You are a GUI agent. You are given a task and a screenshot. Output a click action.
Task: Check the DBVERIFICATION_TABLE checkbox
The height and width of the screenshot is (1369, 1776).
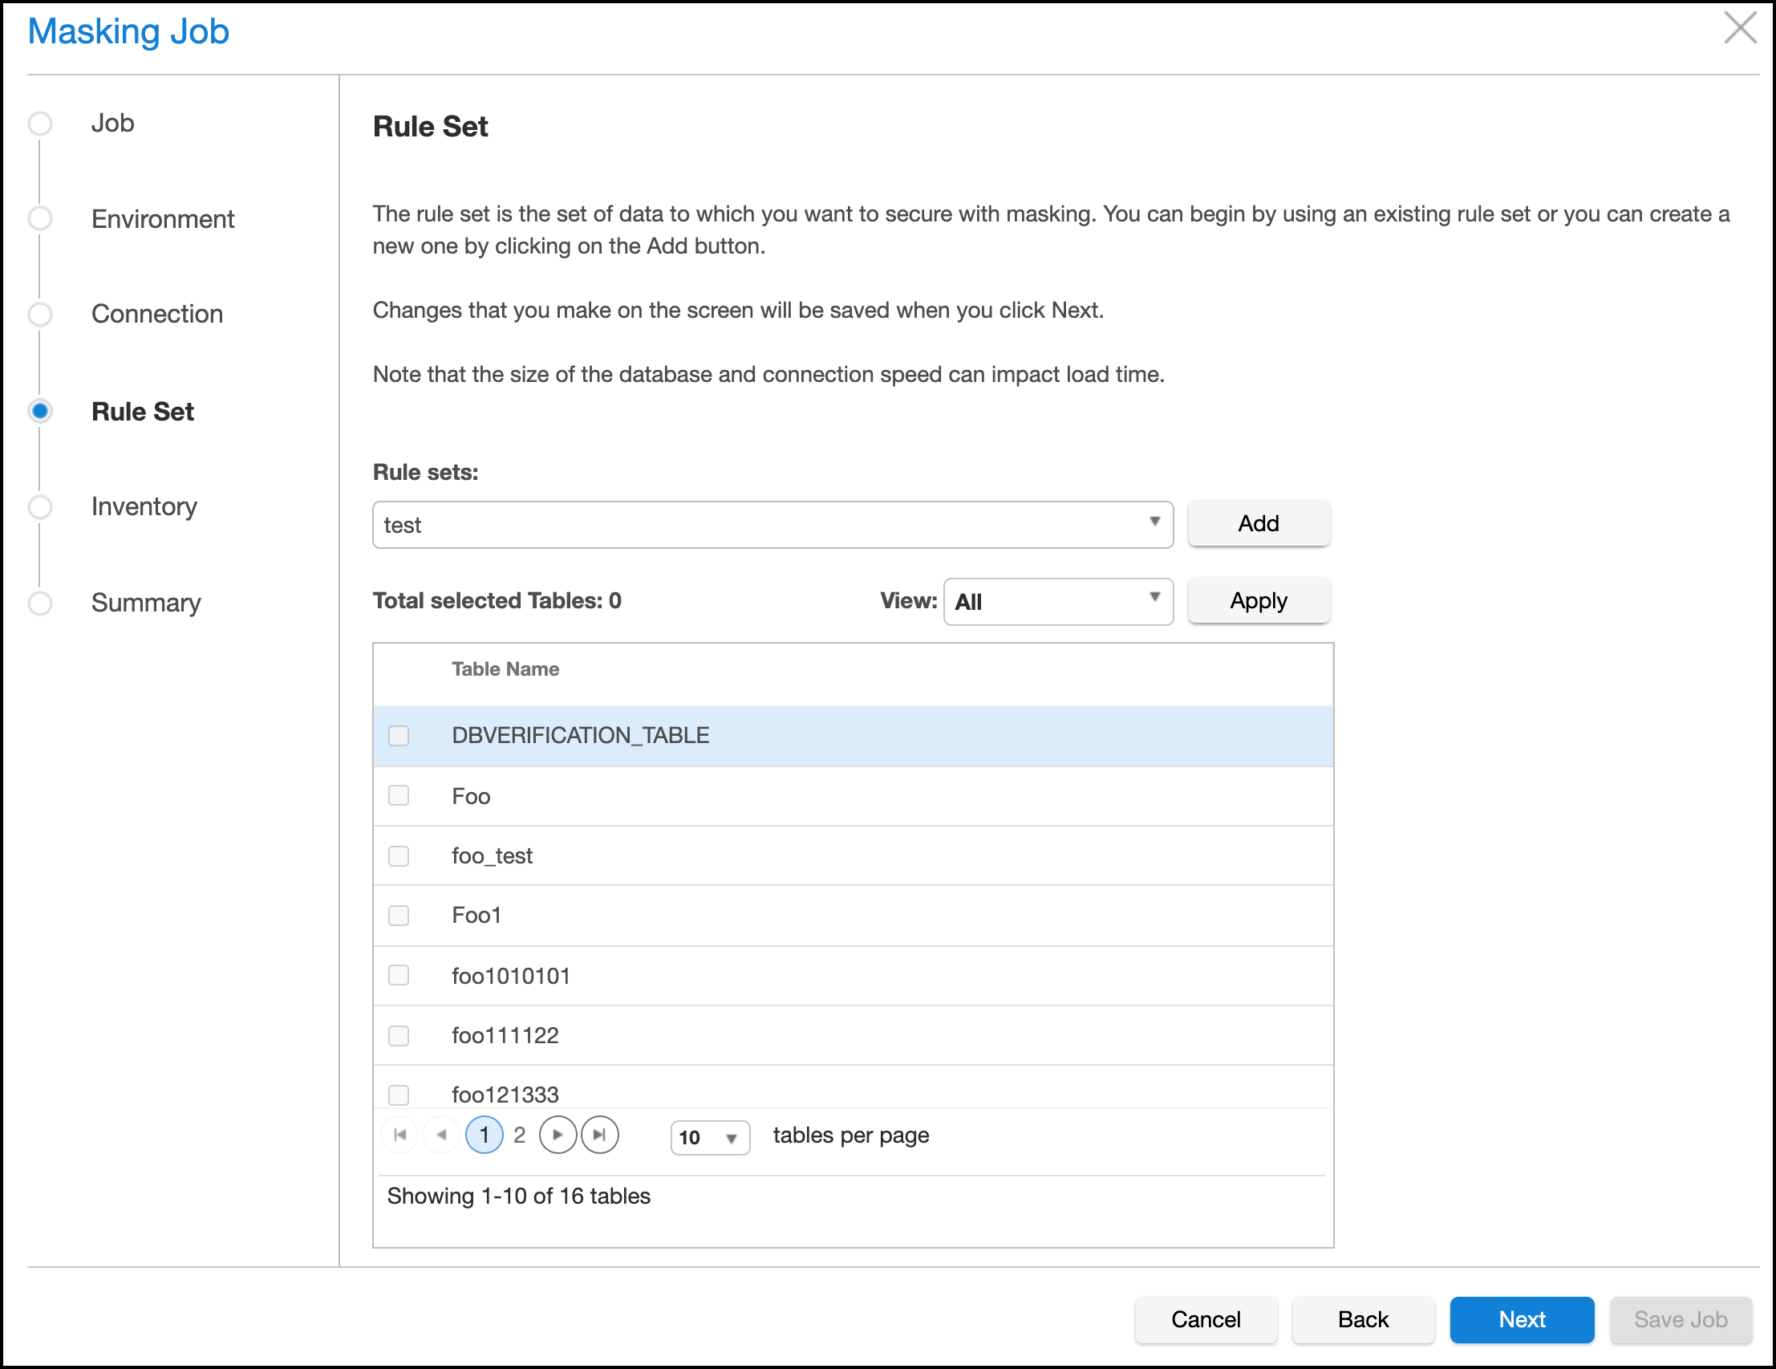tap(399, 735)
